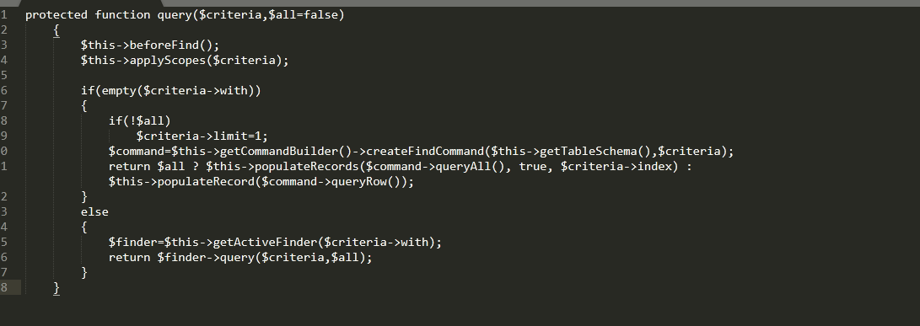Click 'if(!$all)' condition
Screen dimensions: 920x326
(140, 120)
